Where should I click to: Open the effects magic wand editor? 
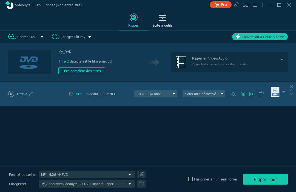pos(234,94)
